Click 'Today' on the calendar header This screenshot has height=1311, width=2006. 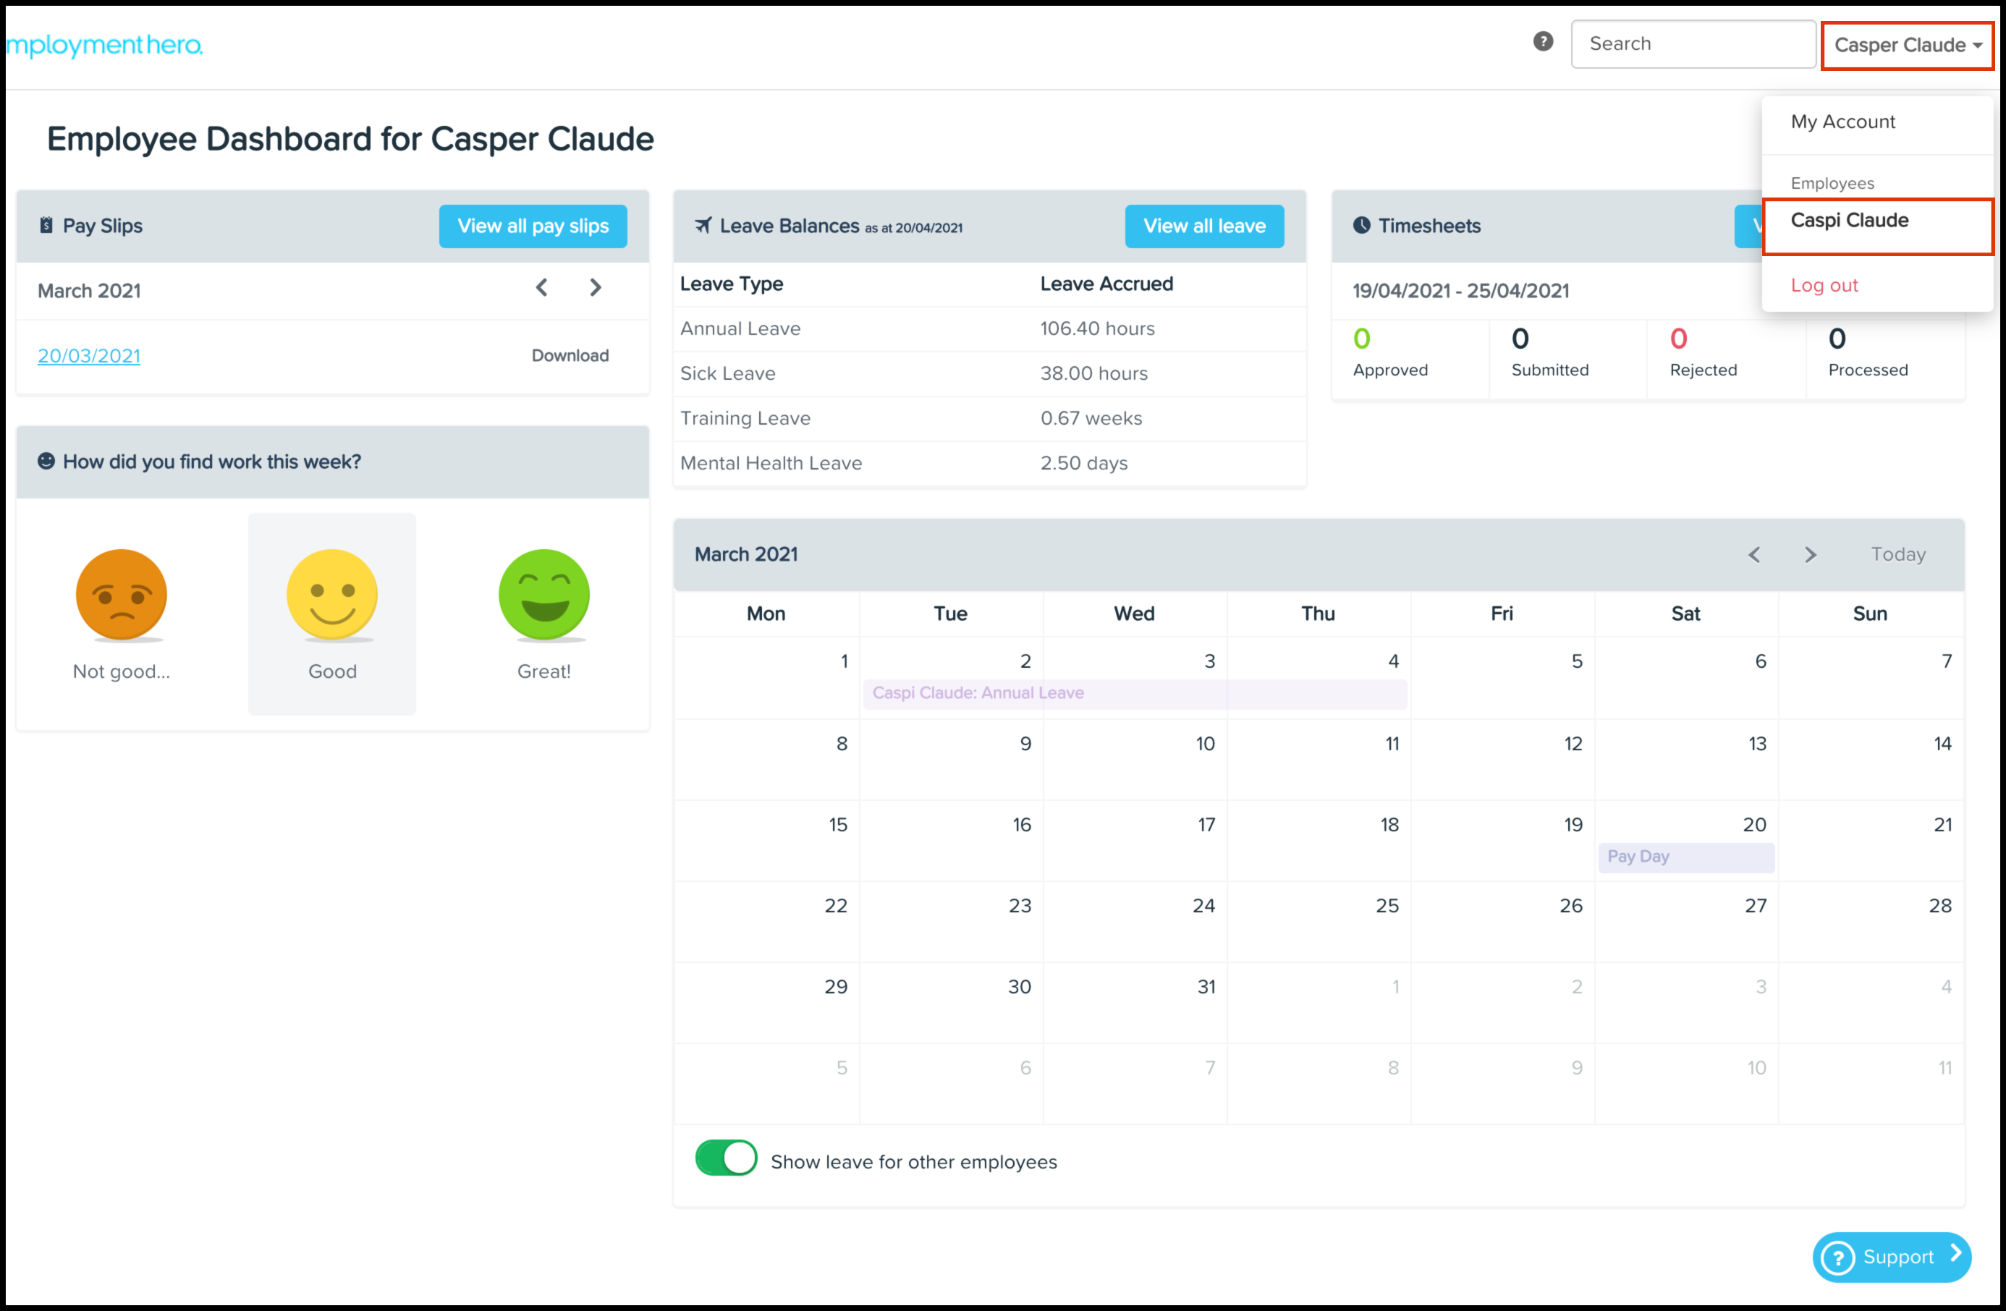1897,554
